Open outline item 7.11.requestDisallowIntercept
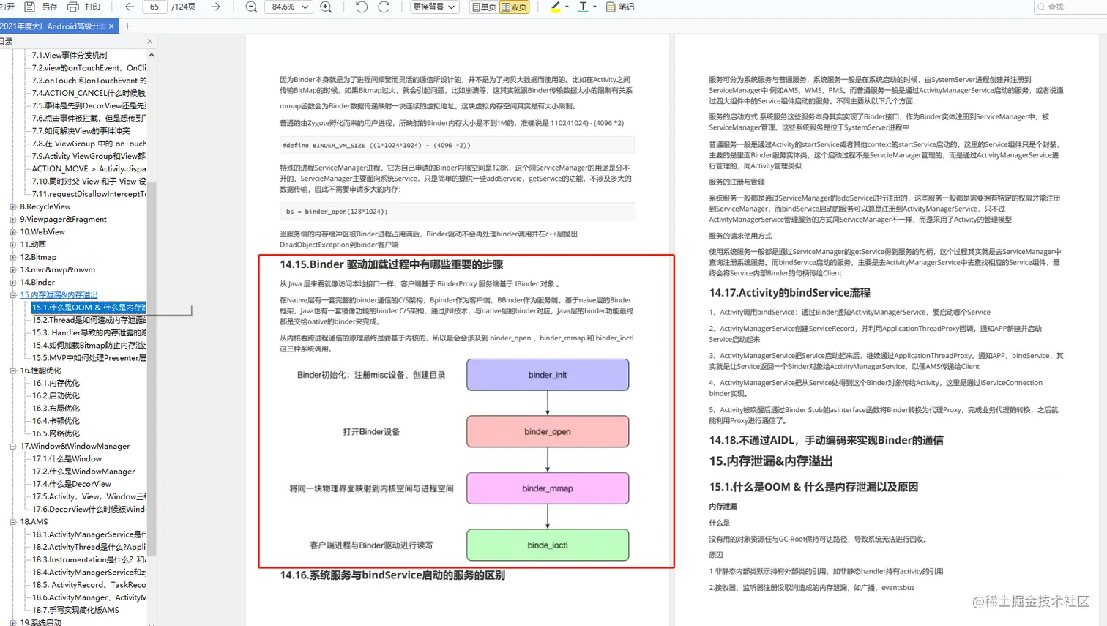Viewport: 1107px width, 626px height. tap(89, 194)
